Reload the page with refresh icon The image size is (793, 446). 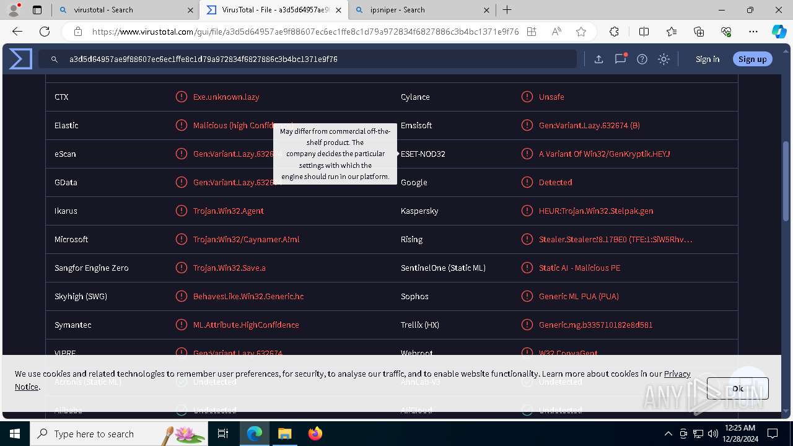pos(45,32)
